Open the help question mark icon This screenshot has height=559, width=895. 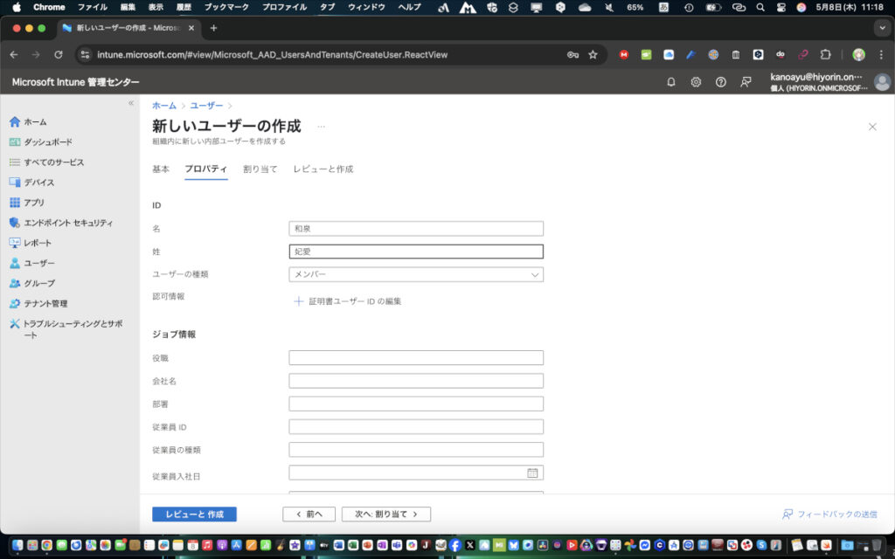pyautogui.click(x=721, y=82)
